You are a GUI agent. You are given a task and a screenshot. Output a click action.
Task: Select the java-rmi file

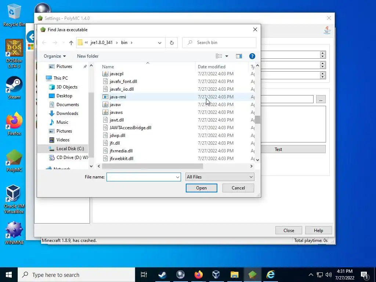(117, 97)
